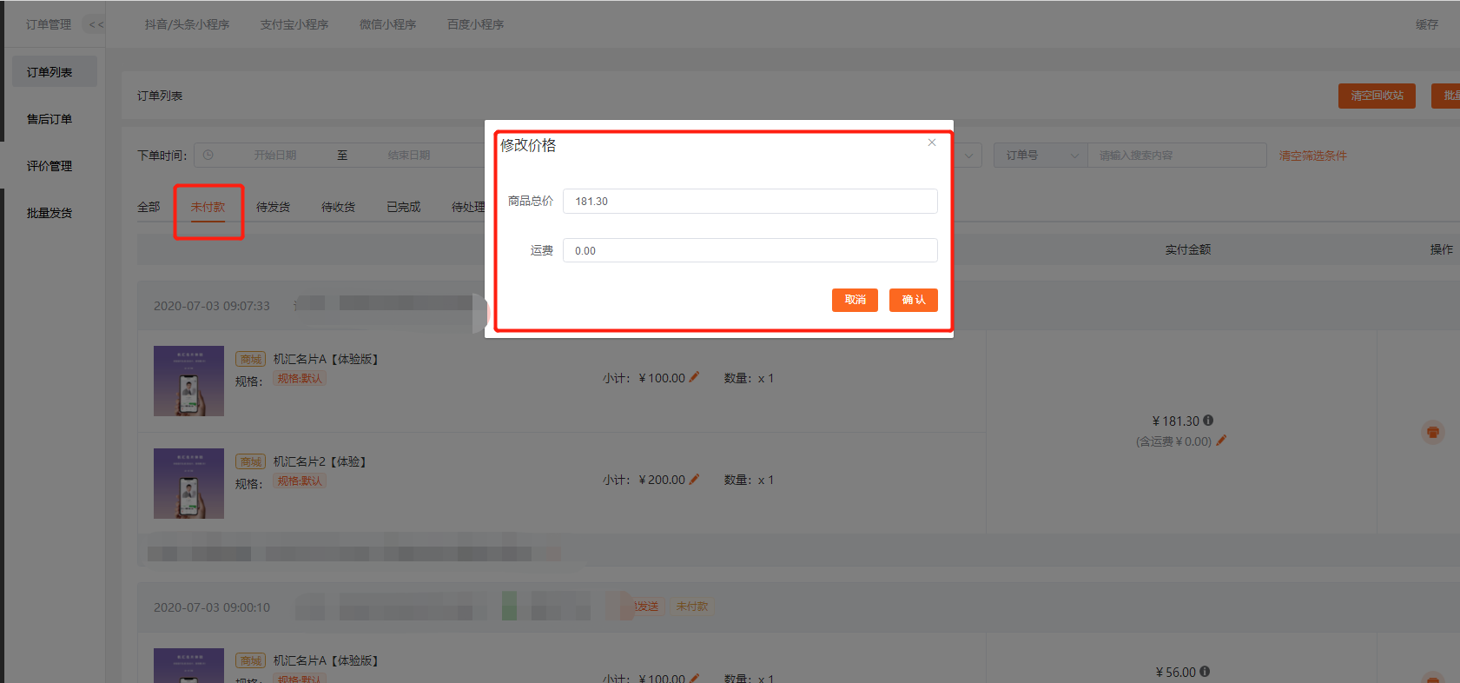
Task: Select the 全部 order filter tab
Action: pyautogui.click(x=149, y=207)
